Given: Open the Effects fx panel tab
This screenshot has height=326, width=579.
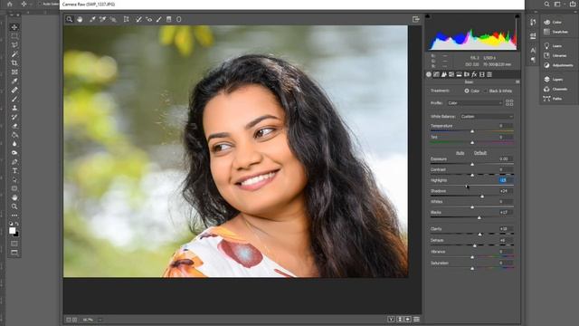Looking at the screenshot, I should click(474, 74).
